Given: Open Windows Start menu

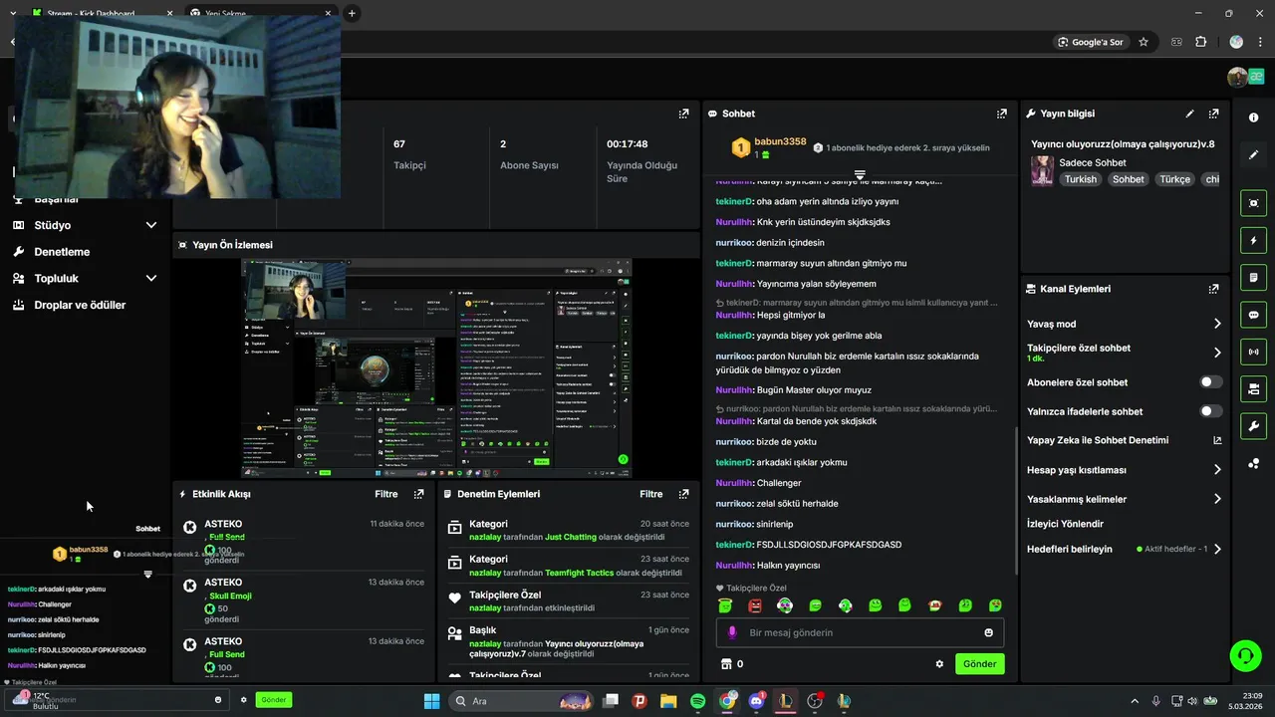Looking at the screenshot, I should tap(431, 701).
